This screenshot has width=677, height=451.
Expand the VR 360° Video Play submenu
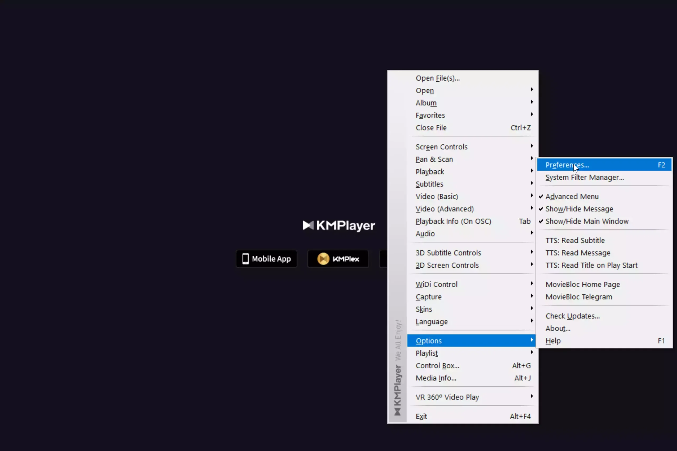(447, 397)
